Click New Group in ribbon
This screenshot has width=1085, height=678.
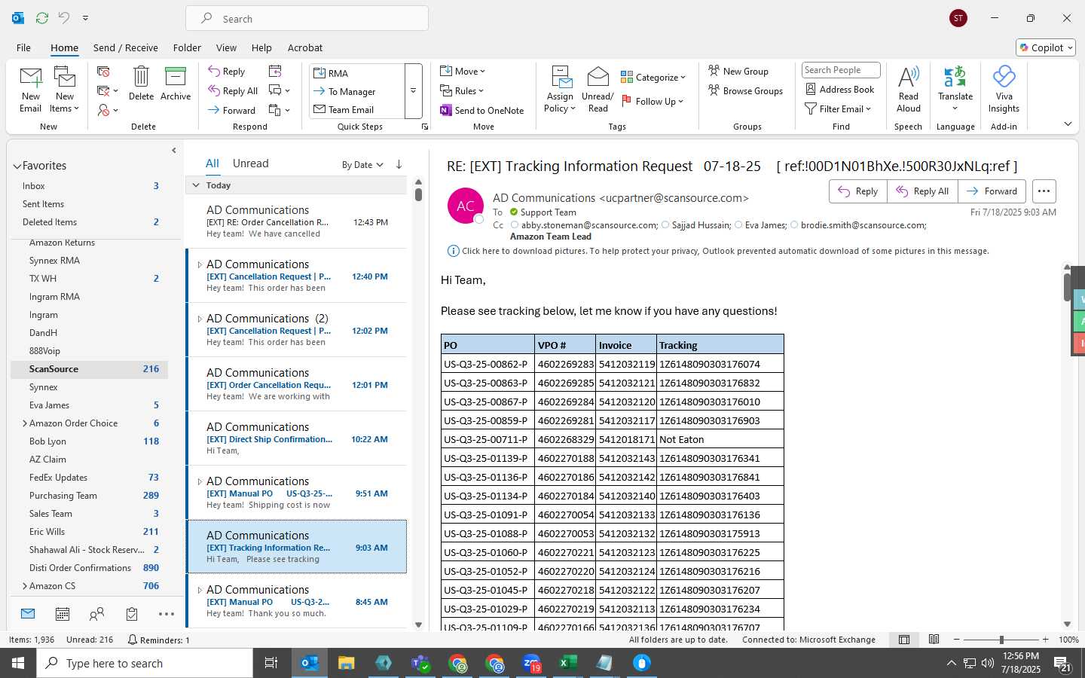point(738,71)
